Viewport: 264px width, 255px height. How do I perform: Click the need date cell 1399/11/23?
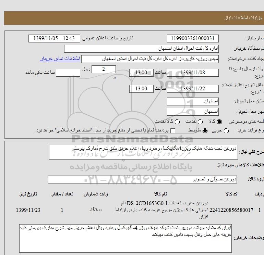(x=28, y=210)
